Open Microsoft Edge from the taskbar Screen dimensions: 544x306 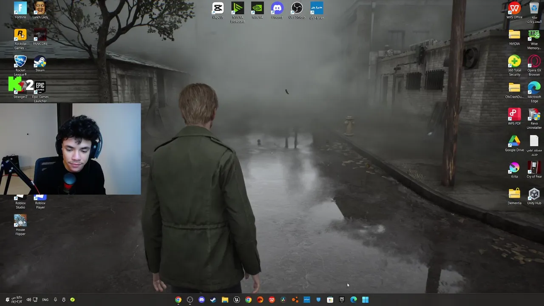pos(354,300)
